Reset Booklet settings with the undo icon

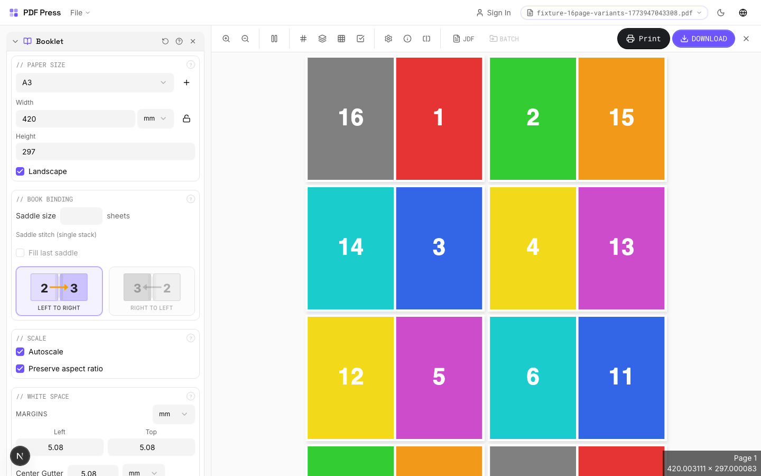[165, 41]
